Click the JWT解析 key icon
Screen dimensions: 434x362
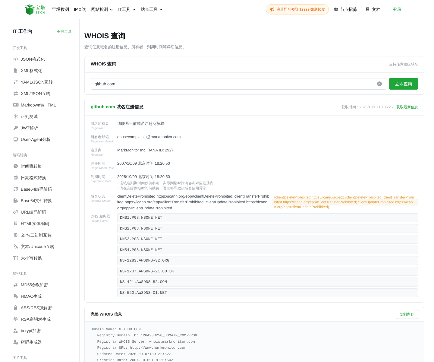tap(16, 128)
